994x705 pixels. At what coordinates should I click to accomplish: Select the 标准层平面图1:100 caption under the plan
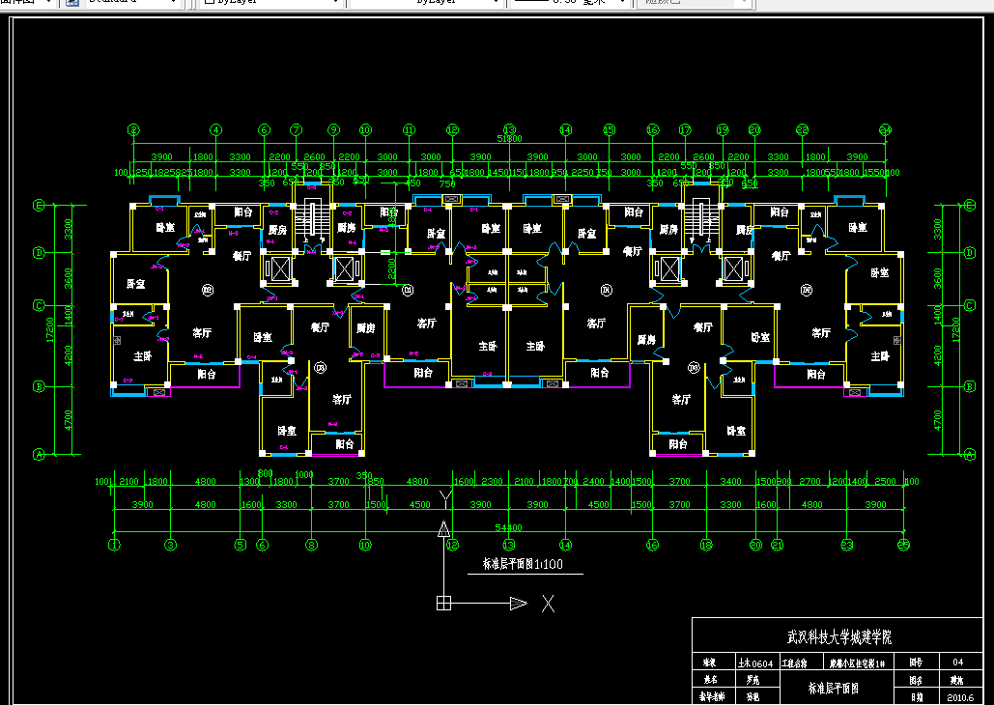[x=523, y=564]
